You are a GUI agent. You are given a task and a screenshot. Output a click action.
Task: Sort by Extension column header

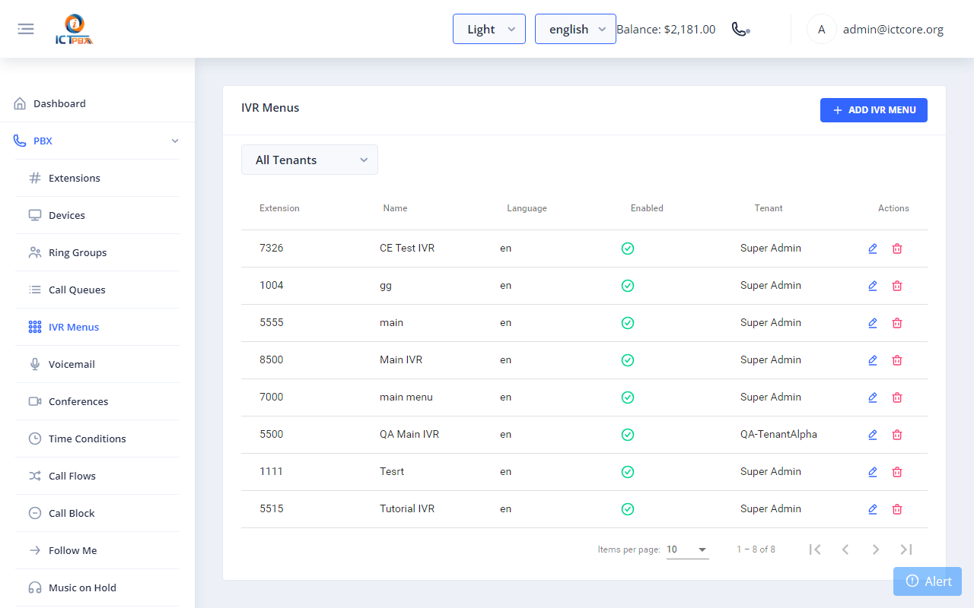click(279, 208)
